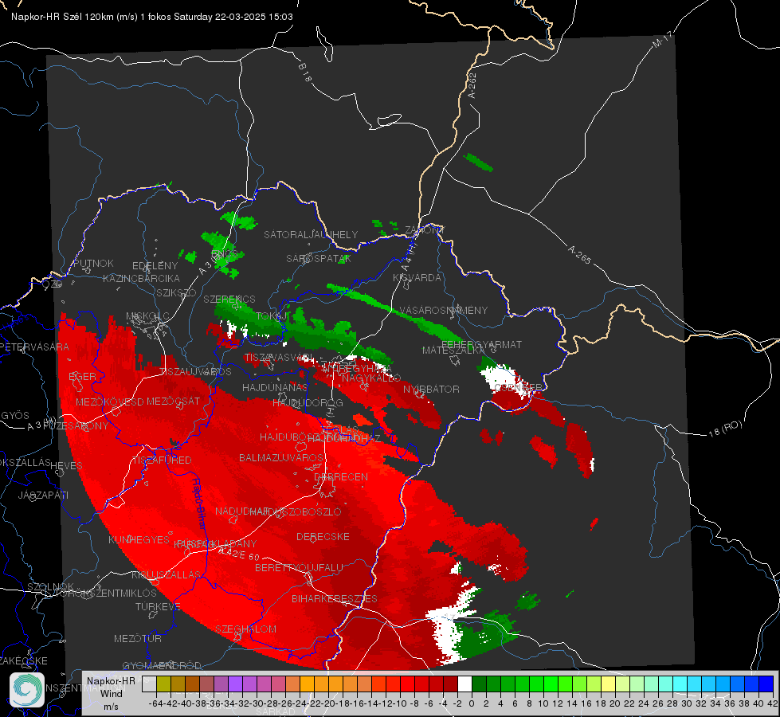Click the A-265 road label
This screenshot has width=780, height=717.
[579, 255]
